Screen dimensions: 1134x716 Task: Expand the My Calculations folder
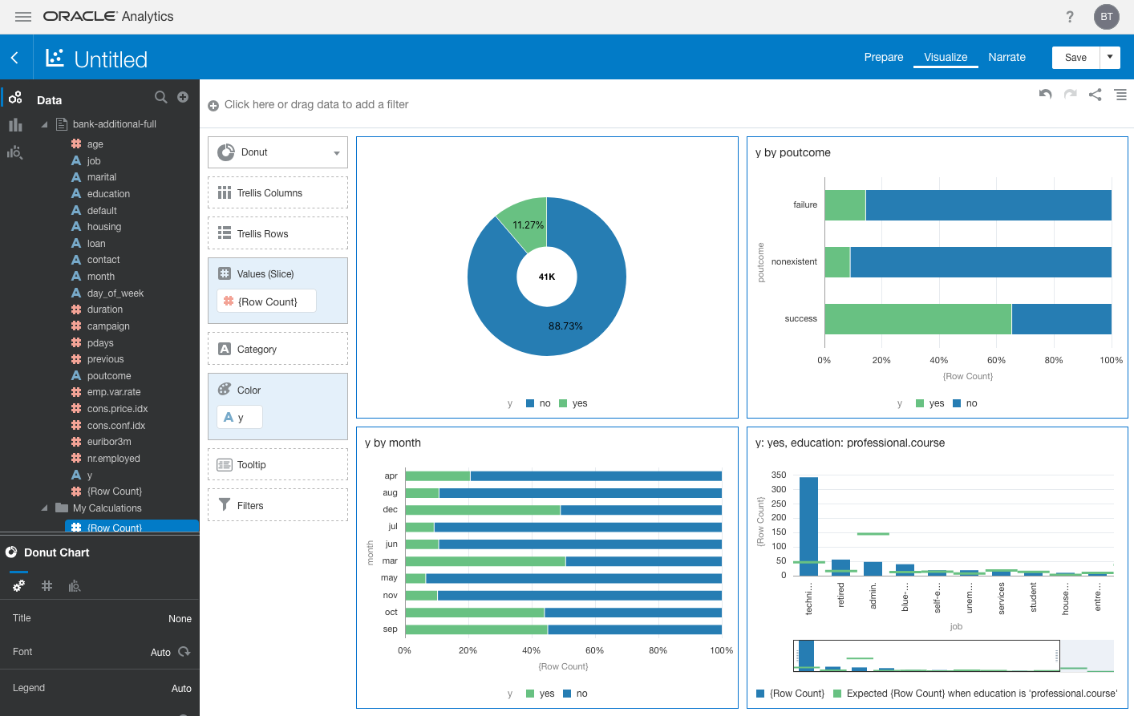click(47, 508)
